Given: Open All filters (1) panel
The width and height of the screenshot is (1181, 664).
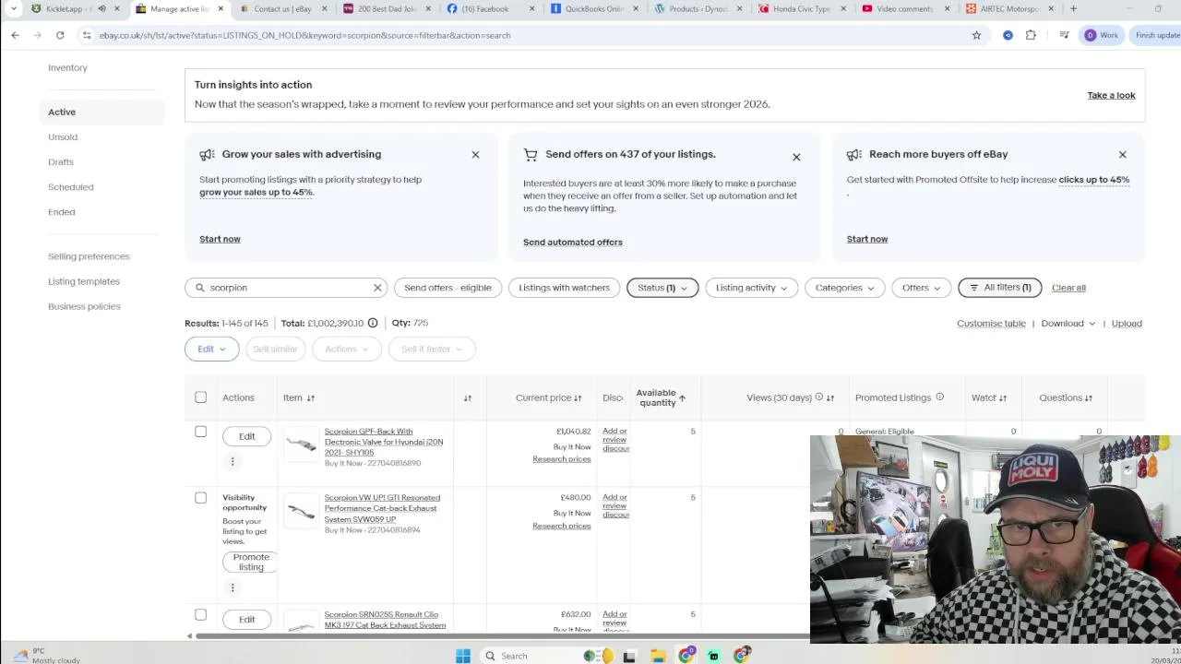Looking at the screenshot, I should 1000,288.
